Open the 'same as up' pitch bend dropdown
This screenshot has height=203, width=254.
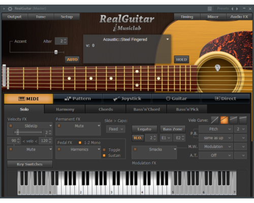pos(215,138)
